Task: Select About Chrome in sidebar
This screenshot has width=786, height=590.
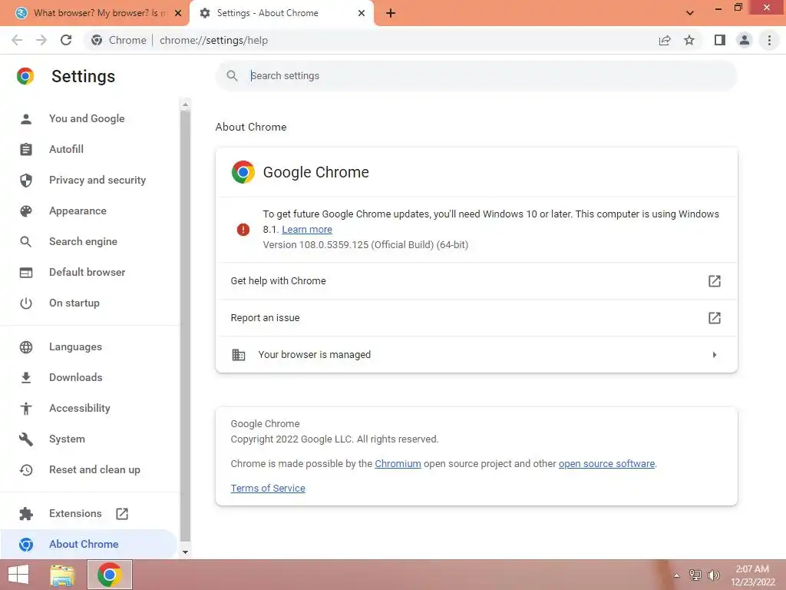Action: pos(88,545)
